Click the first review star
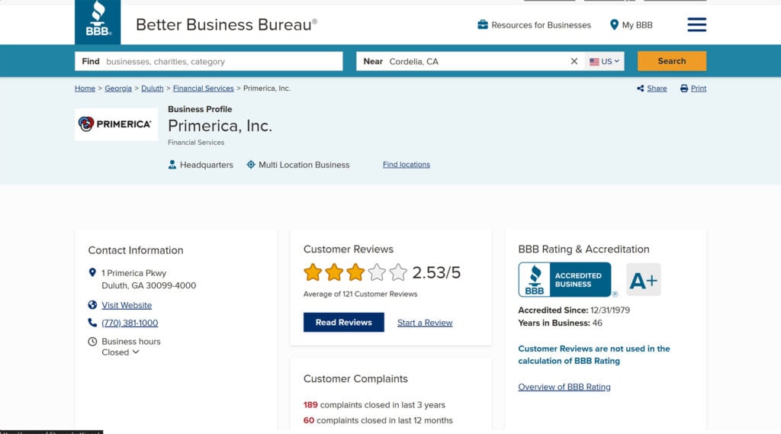781x434 pixels. pyautogui.click(x=313, y=272)
